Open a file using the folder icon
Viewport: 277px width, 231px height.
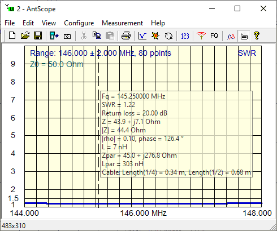click(x=25, y=35)
